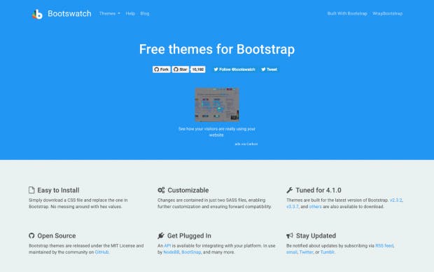Click the Free themes for Bootstrap heading
Image resolution: width=434 pixels, height=272 pixels.
coord(217,49)
